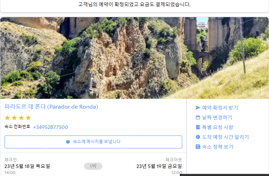Open the 날짜 변경하기 link
This screenshot has width=269, height=176.
[x=217, y=117]
